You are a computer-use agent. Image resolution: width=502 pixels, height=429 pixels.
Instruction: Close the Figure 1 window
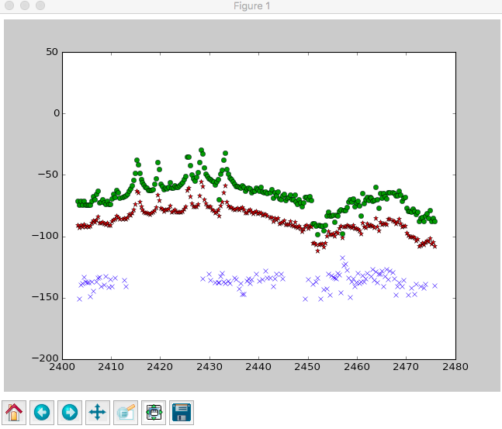(10, 6)
